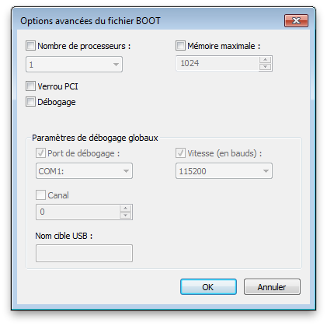Screen dimensions: 327x326
Task: Confirm settings with the OK button
Action: (x=208, y=287)
